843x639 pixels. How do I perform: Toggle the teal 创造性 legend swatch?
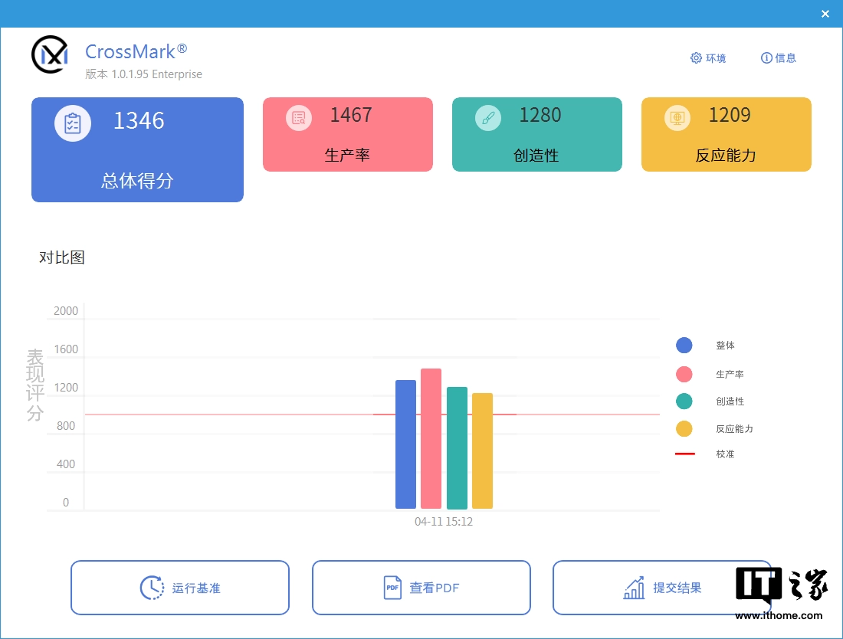[x=684, y=401]
